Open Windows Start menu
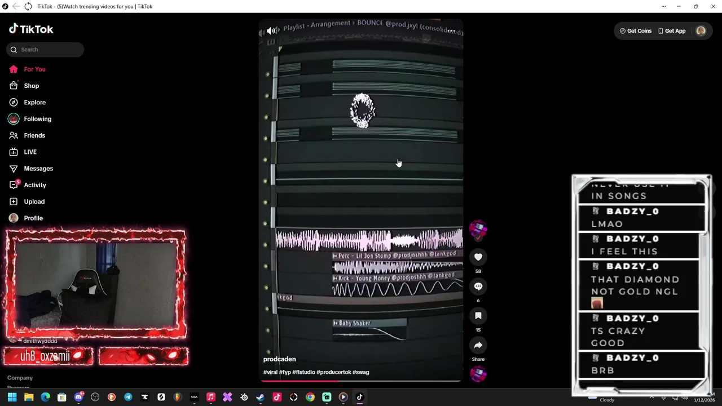The width and height of the screenshot is (722, 406). (x=12, y=397)
